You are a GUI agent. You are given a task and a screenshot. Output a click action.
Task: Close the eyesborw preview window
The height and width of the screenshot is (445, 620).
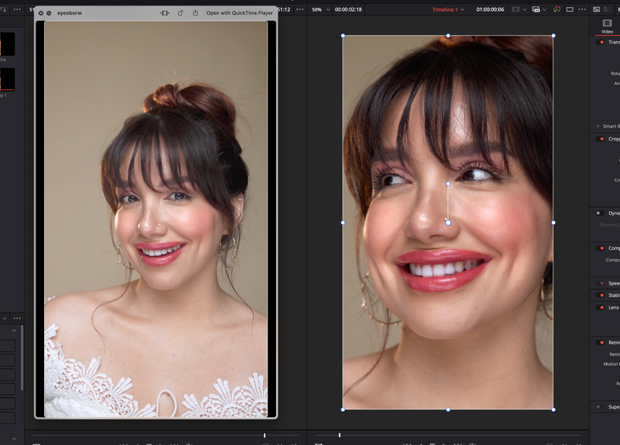40,13
